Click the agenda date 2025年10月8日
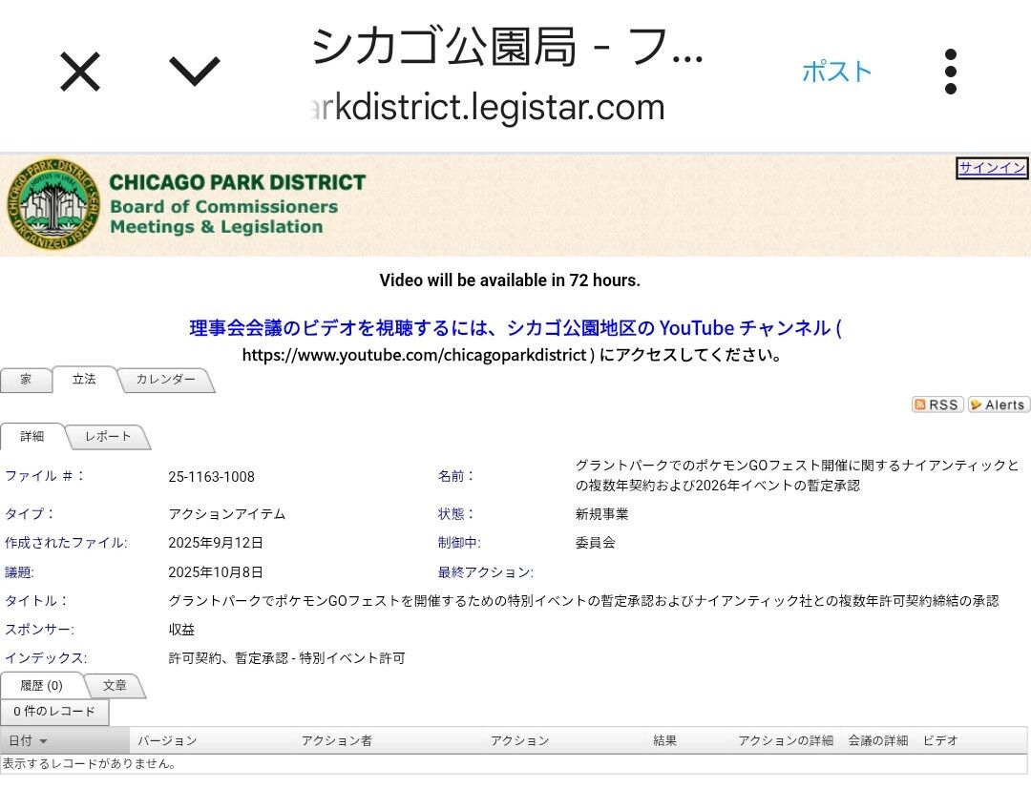The height and width of the screenshot is (788, 1031). click(216, 572)
